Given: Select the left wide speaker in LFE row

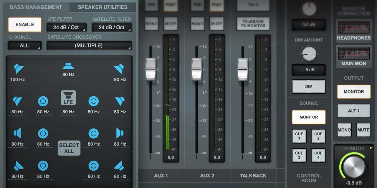Looking at the screenshot, I should coord(17,101).
